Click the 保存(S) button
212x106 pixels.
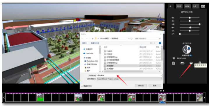[141, 86]
